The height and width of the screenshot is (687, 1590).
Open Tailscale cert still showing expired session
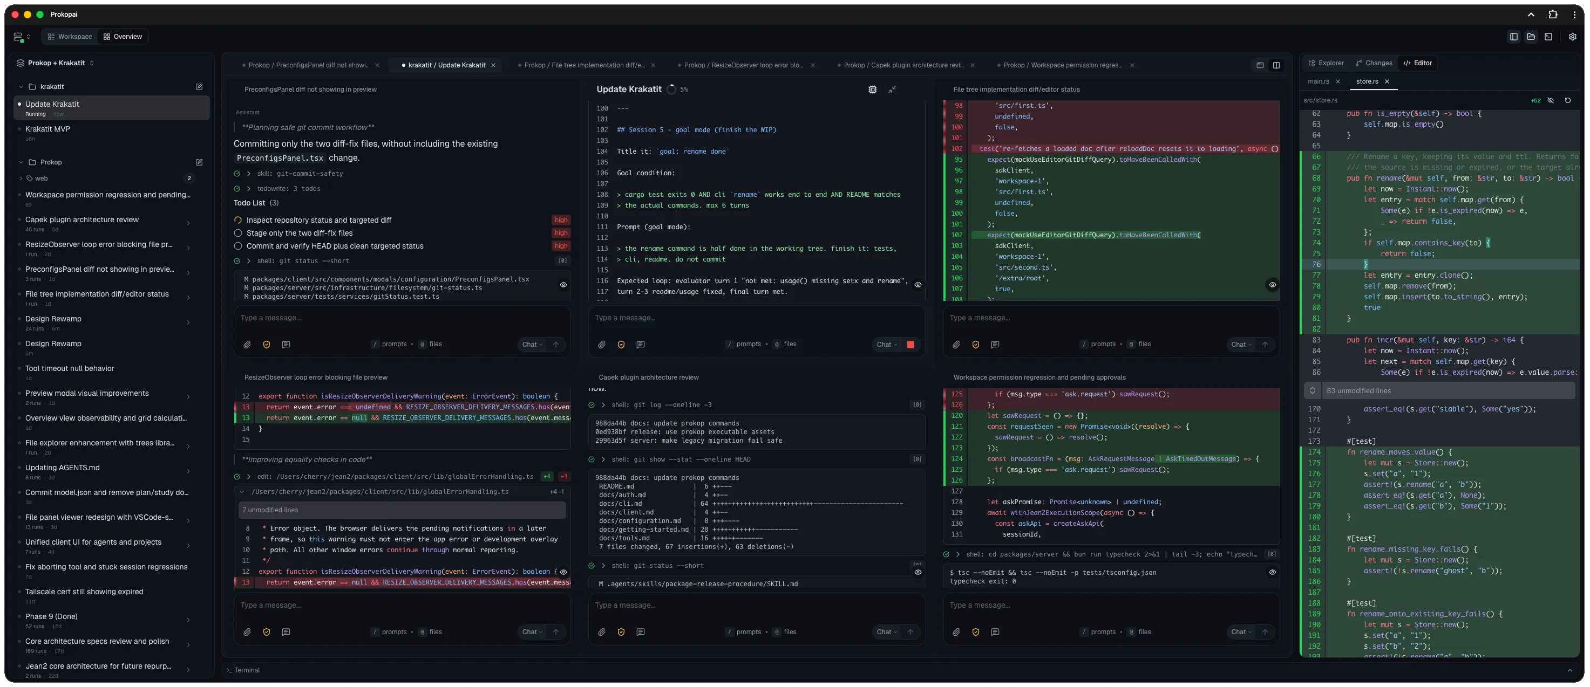click(x=111, y=596)
